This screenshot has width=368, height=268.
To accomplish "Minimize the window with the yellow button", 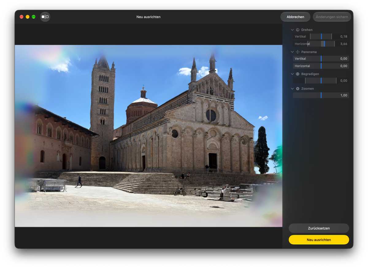I will pyautogui.click(x=28, y=17).
